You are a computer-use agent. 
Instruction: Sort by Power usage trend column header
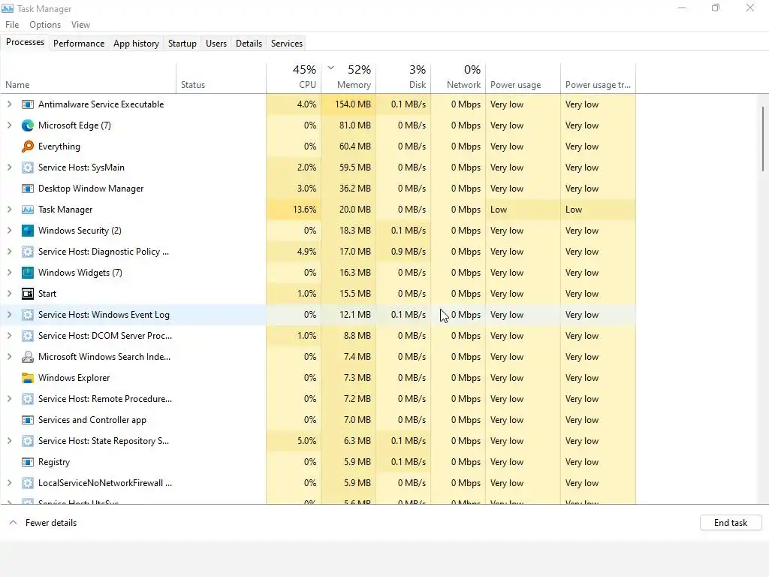tap(599, 77)
